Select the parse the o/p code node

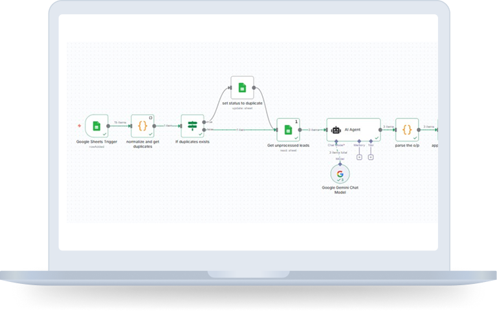(407, 129)
